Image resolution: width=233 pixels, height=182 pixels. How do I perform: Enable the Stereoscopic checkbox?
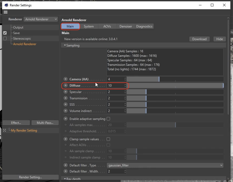5,39
